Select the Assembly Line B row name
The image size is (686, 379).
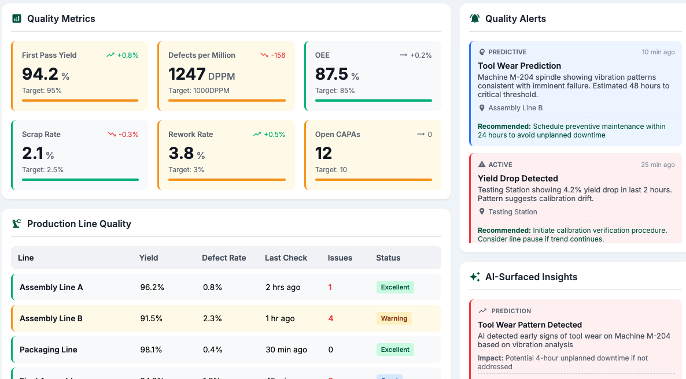(x=51, y=318)
